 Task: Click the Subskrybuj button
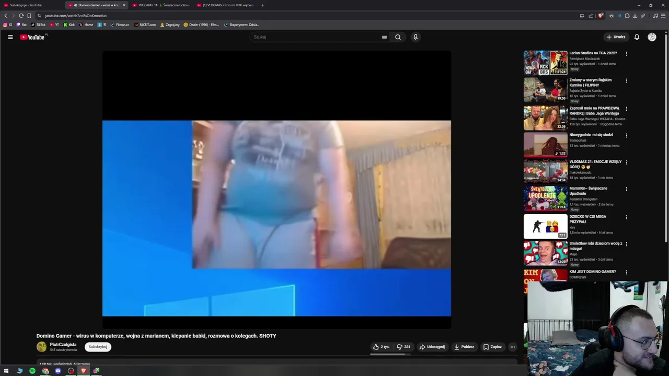tap(98, 347)
